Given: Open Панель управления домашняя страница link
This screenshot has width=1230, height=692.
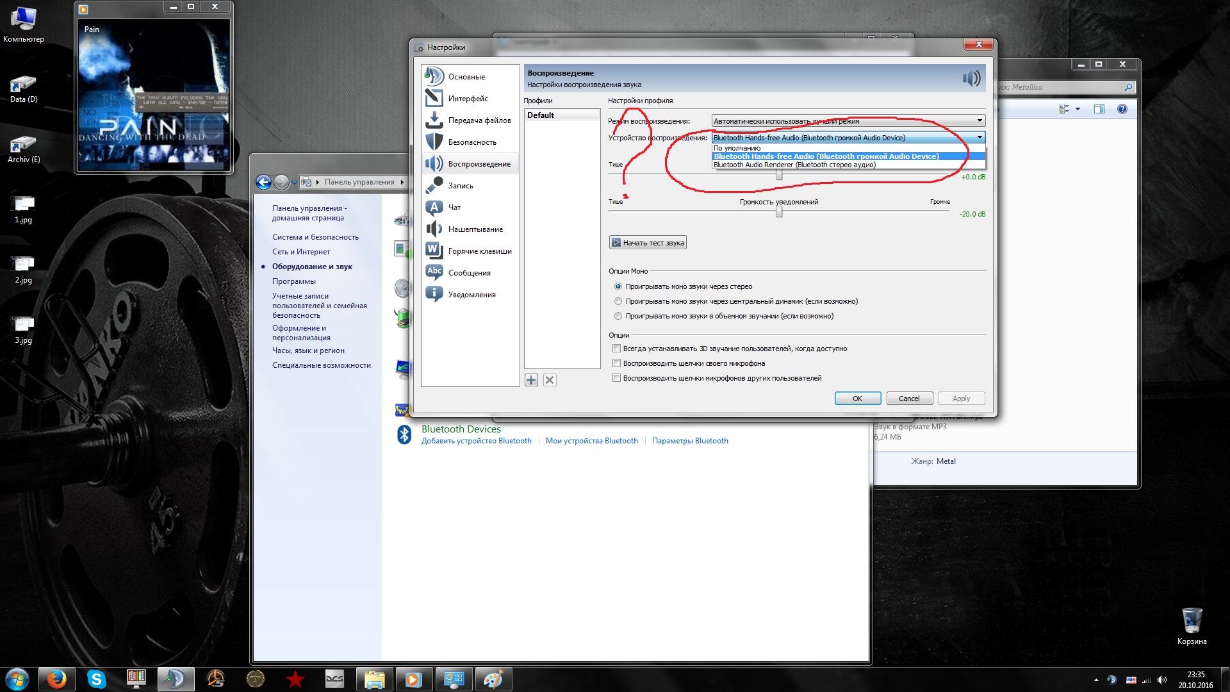Looking at the screenshot, I should 309,213.
